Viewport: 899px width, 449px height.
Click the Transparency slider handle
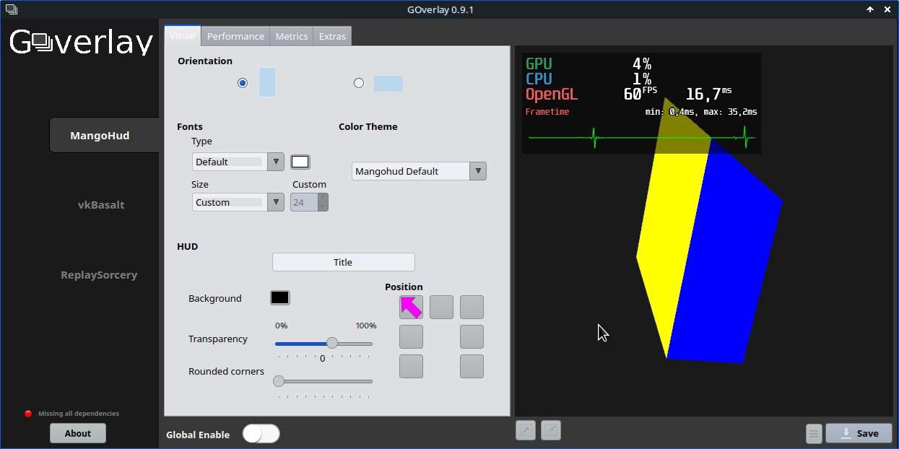coord(332,343)
